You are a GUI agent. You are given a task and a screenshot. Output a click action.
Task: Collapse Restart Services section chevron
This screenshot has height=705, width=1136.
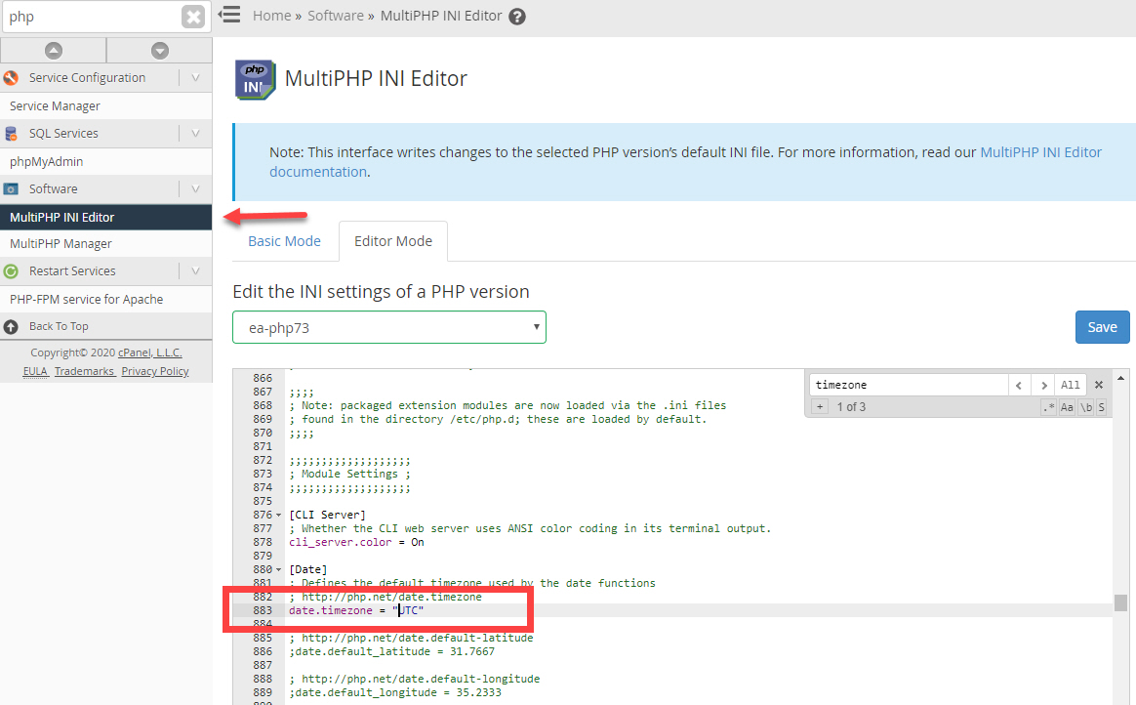(x=195, y=271)
